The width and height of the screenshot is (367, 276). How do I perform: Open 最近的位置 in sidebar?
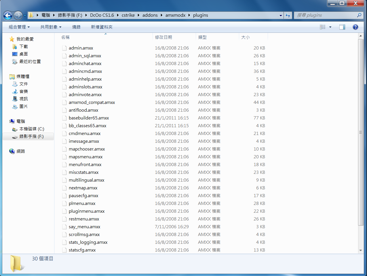pyautogui.click(x=30, y=62)
